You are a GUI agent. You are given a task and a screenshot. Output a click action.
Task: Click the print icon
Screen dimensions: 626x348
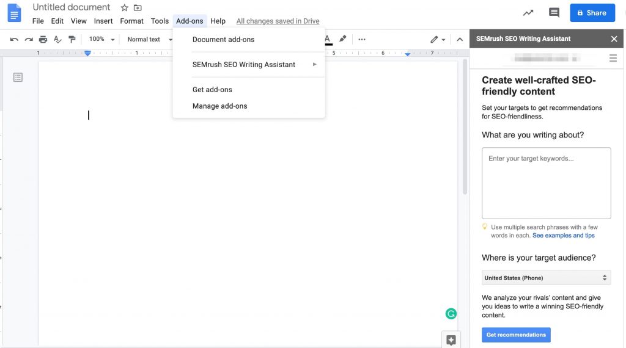43,39
